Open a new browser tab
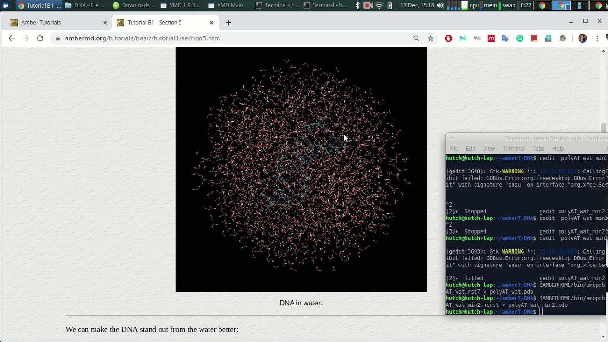Viewport: 608px width, 342px height. pyautogui.click(x=228, y=22)
